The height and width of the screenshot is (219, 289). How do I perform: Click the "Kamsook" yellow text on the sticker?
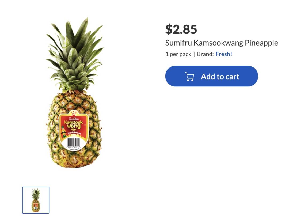(x=73, y=123)
